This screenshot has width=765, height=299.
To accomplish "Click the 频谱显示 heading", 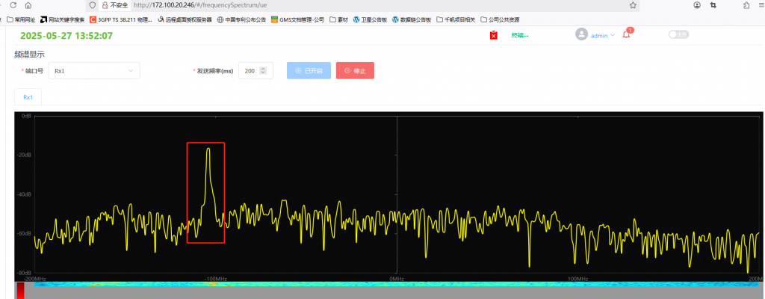I will tap(30, 55).
